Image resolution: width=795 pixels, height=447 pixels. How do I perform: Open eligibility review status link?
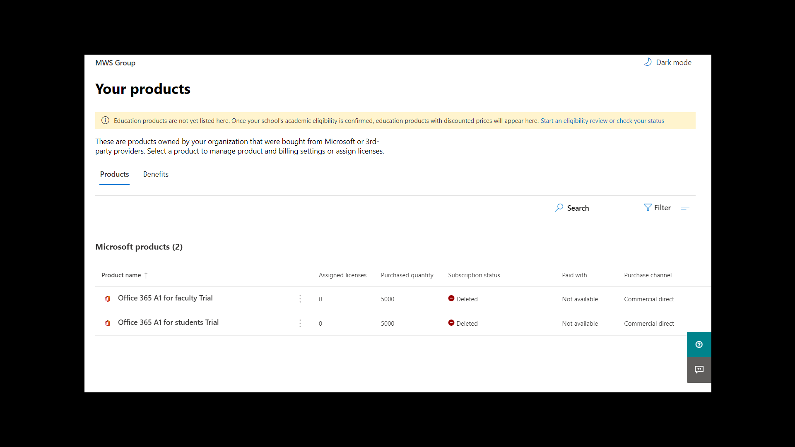[x=602, y=121]
